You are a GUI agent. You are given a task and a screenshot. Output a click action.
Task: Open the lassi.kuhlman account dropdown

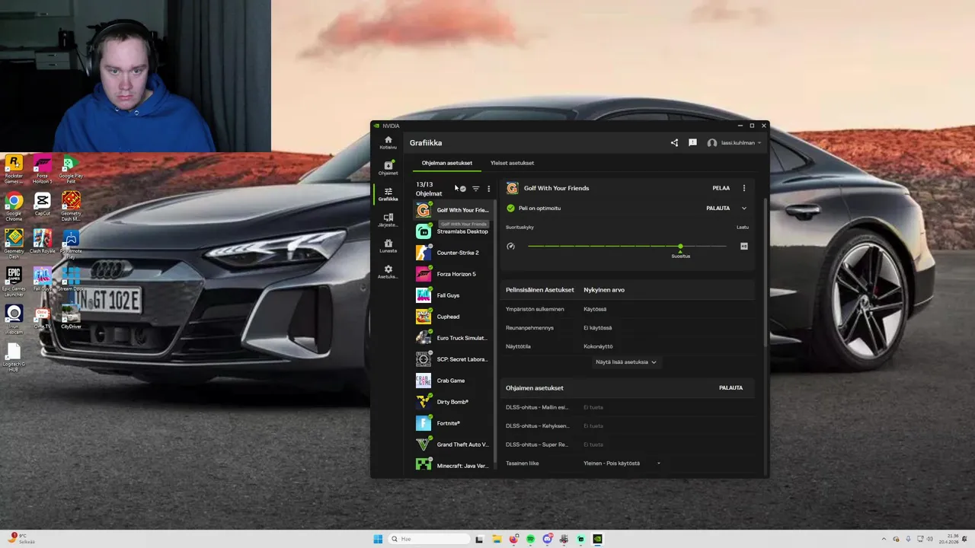click(734, 142)
